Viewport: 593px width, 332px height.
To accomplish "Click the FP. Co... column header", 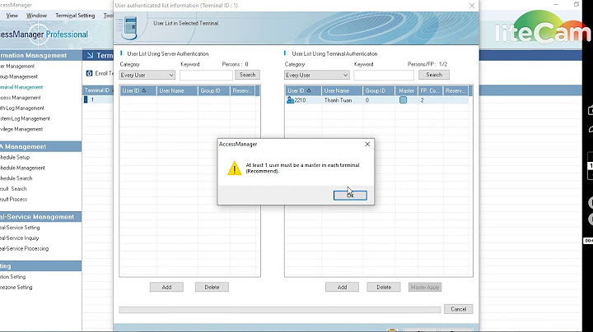I will (x=431, y=90).
